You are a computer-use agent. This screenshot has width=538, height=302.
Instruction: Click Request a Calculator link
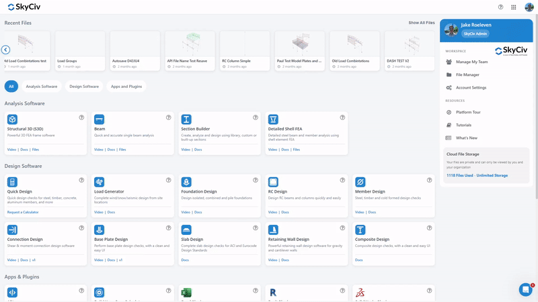[23, 212]
